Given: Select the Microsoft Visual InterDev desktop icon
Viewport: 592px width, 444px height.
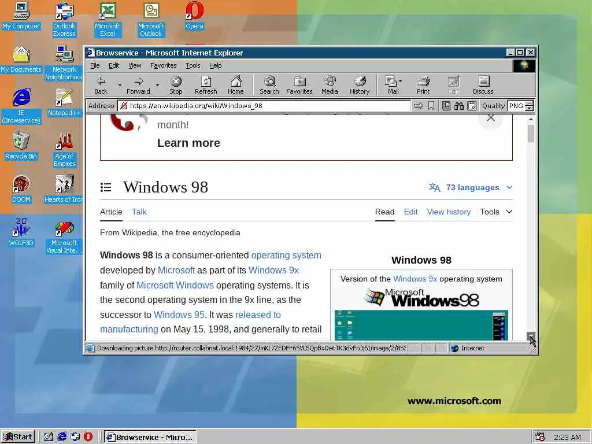Looking at the screenshot, I should click(x=64, y=236).
